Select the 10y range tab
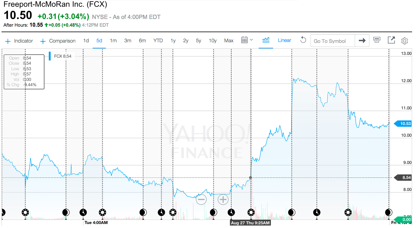Image resolution: width=417 pixels, height=228 pixels. click(x=213, y=40)
